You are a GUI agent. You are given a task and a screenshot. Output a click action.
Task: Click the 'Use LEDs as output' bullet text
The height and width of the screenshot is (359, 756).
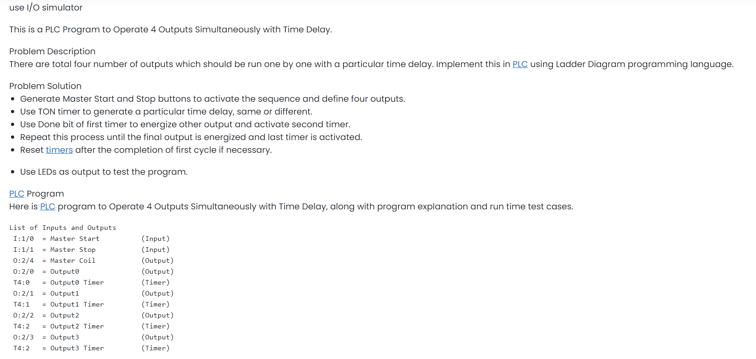click(104, 172)
